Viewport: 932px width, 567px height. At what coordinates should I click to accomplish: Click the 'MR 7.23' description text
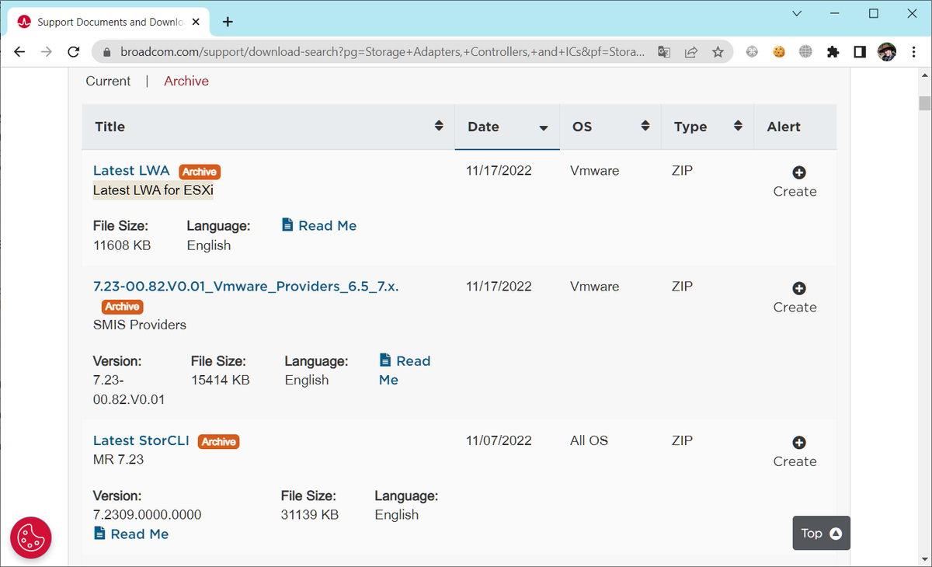point(118,459)
